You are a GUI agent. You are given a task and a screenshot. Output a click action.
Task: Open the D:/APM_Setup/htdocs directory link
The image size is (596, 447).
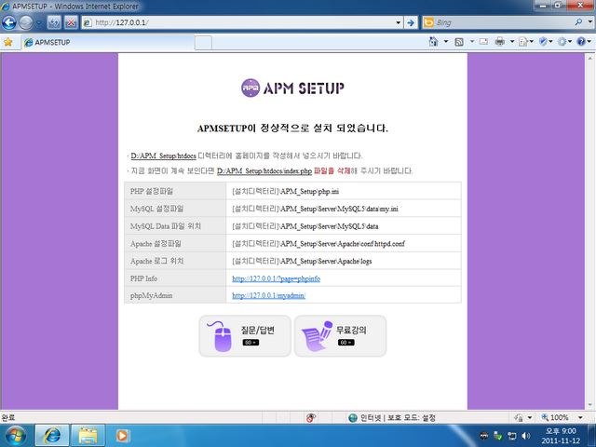pos(163,156)
